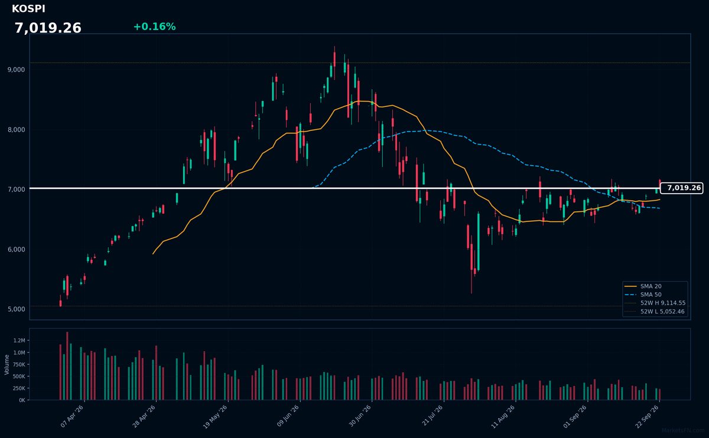The width and height of the screenshot is (709, 438).
Task: Click the 22 Sep '26 date label
Action: pos(648,416)
